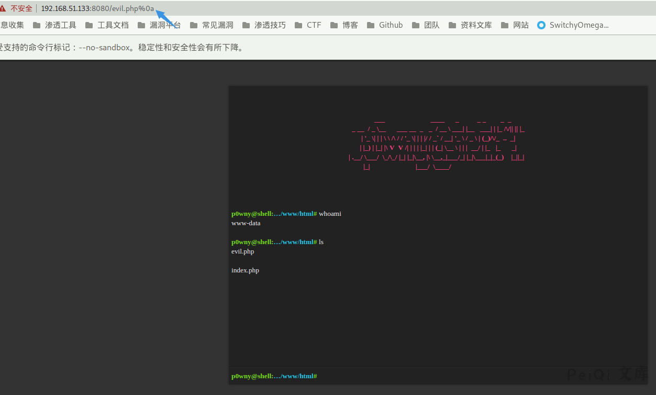This screenshot has height=395, width=656.
Task: Click the shell command input prompt at bottom
Action: (471, 376)
